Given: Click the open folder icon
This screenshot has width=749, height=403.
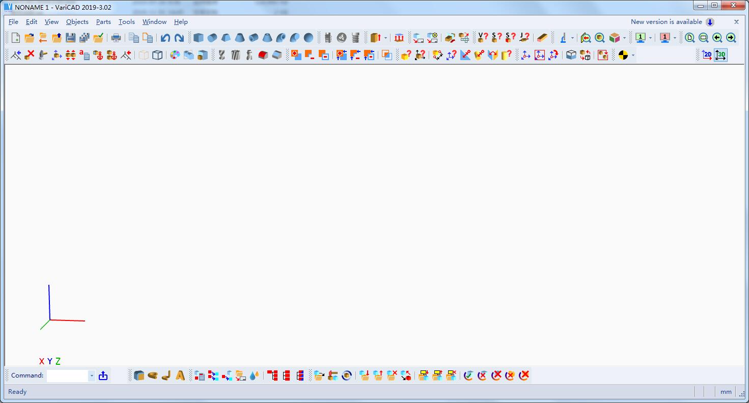Looking at the screenshot, I should click(30, 38).
